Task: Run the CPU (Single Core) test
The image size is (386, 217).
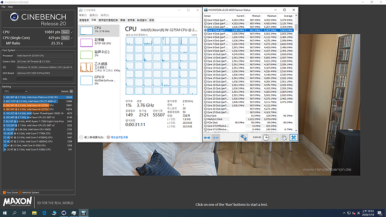Action: (65, 38)
